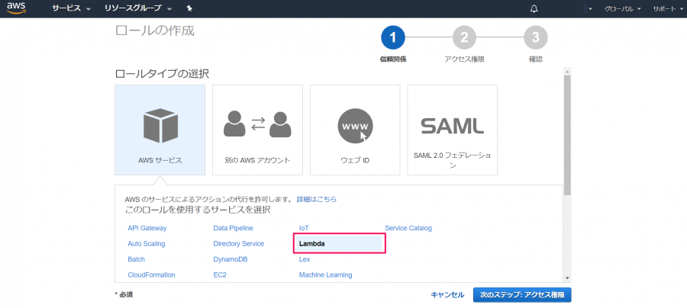Choose Data Pipeline service
Image resolution: width=687 pixels, height=308 pixels.
233,228
